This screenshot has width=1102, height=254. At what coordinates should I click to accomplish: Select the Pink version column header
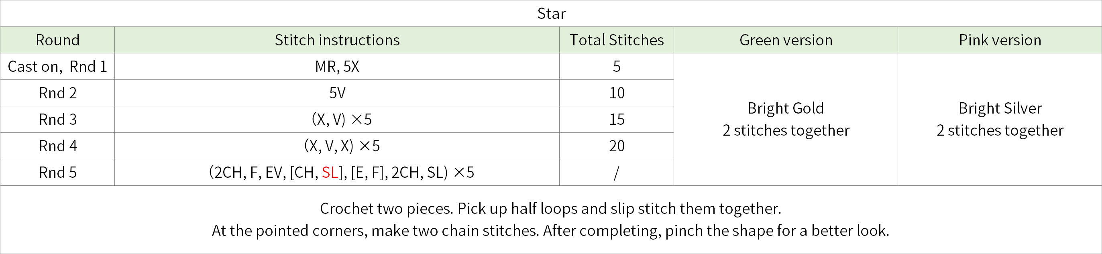point(1000,40)
